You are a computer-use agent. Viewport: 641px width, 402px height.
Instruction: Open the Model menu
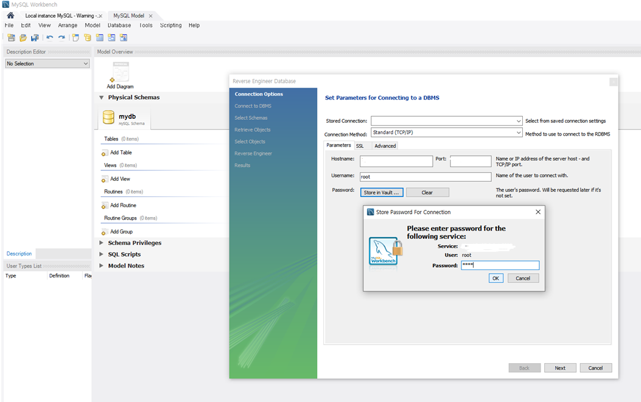pos(93,26)
